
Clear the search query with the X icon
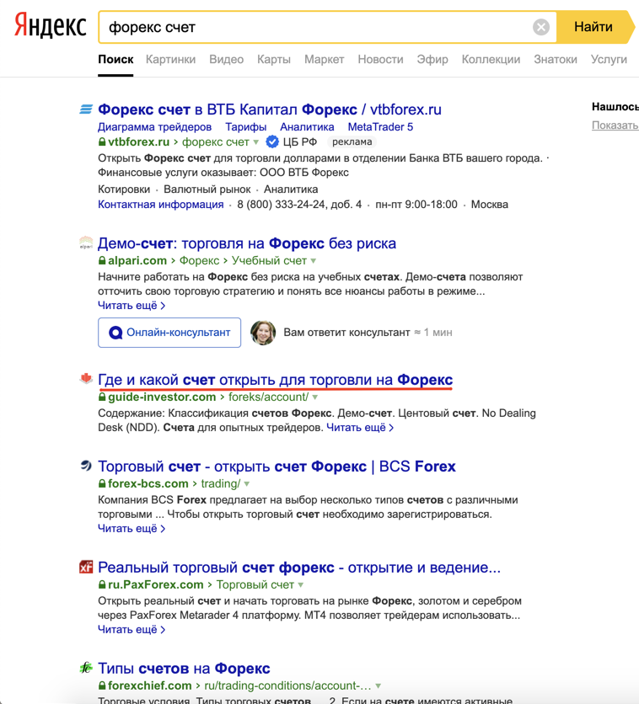tap(541, 27)
